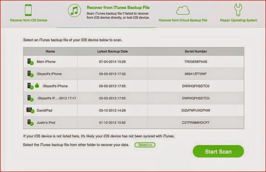Click device icon beside Justin's iPod
The image size is (266, 172).
[30, 122]
